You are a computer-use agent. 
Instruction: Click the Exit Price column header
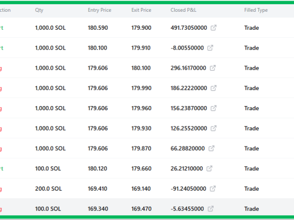click(x=141, y=10)
